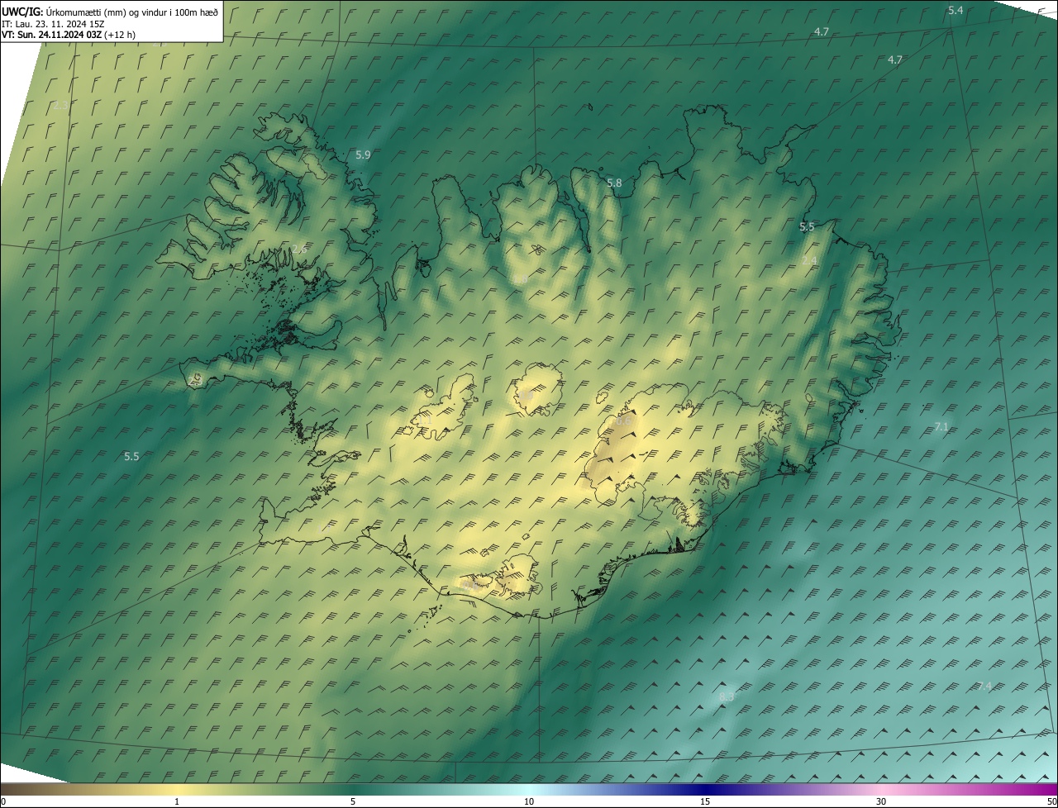The image size is (1058, 808).
Task: Click the 2.6 value label on the map
Action: [299, 250]
